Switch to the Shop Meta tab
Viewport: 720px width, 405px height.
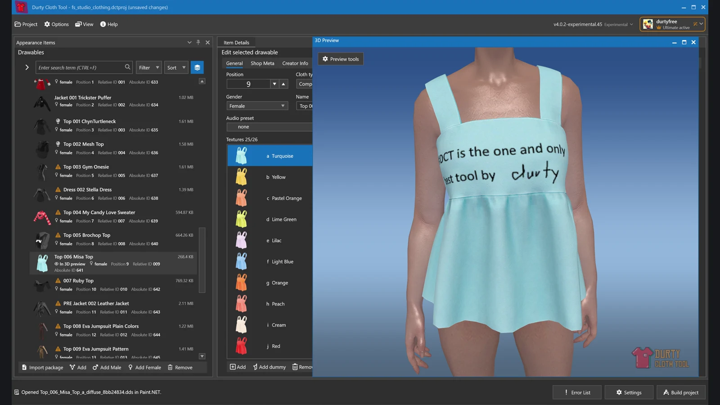click(x=262, y=63)
